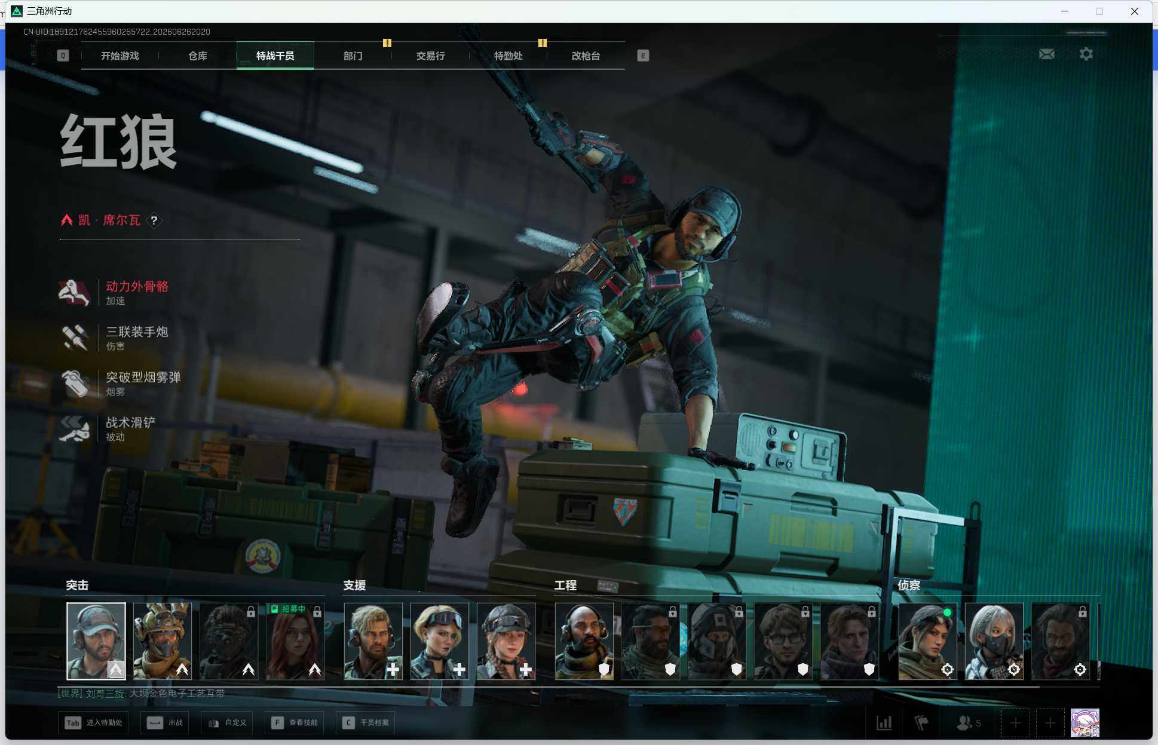The height and width of the screenshot is (745, 1158).
Task: Select the locked long-haired bearded recon operator
Action: 1061,641
